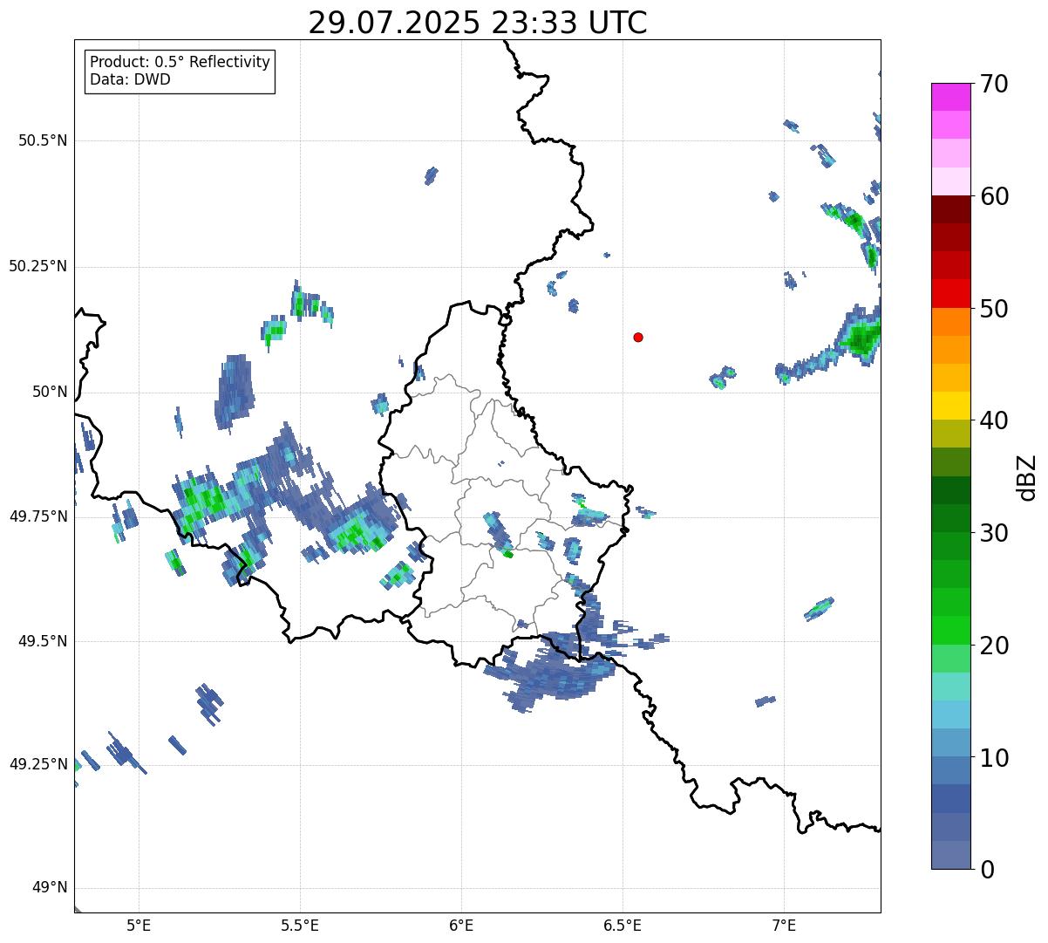The width and height of the screenshot is (1048, 943).
Task: Pick the bright green colorbar segment above 20
Action: pyautogui.click(x=950, y=630)
